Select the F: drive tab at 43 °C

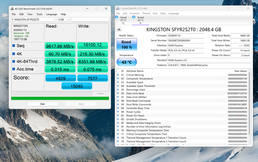(140, 20)
